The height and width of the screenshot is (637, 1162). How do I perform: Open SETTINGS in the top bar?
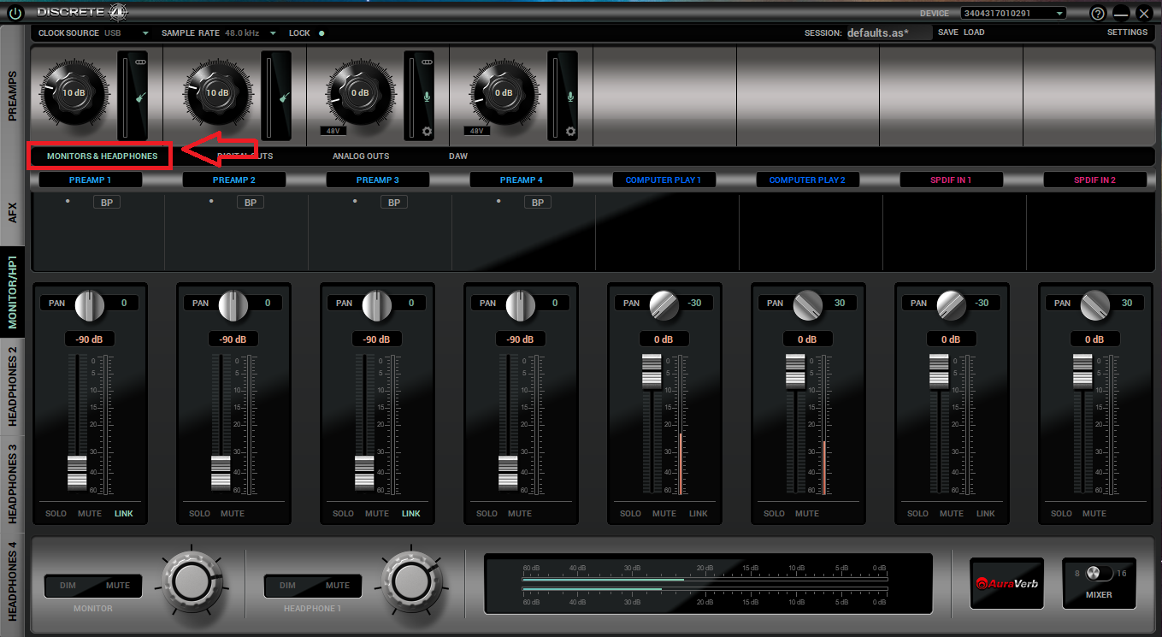coord(1127,32)
